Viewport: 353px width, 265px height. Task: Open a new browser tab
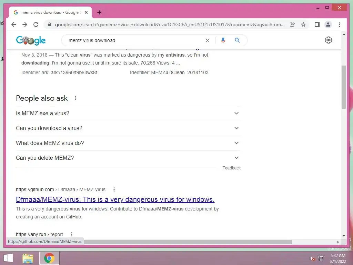click(x=99, y=12)
